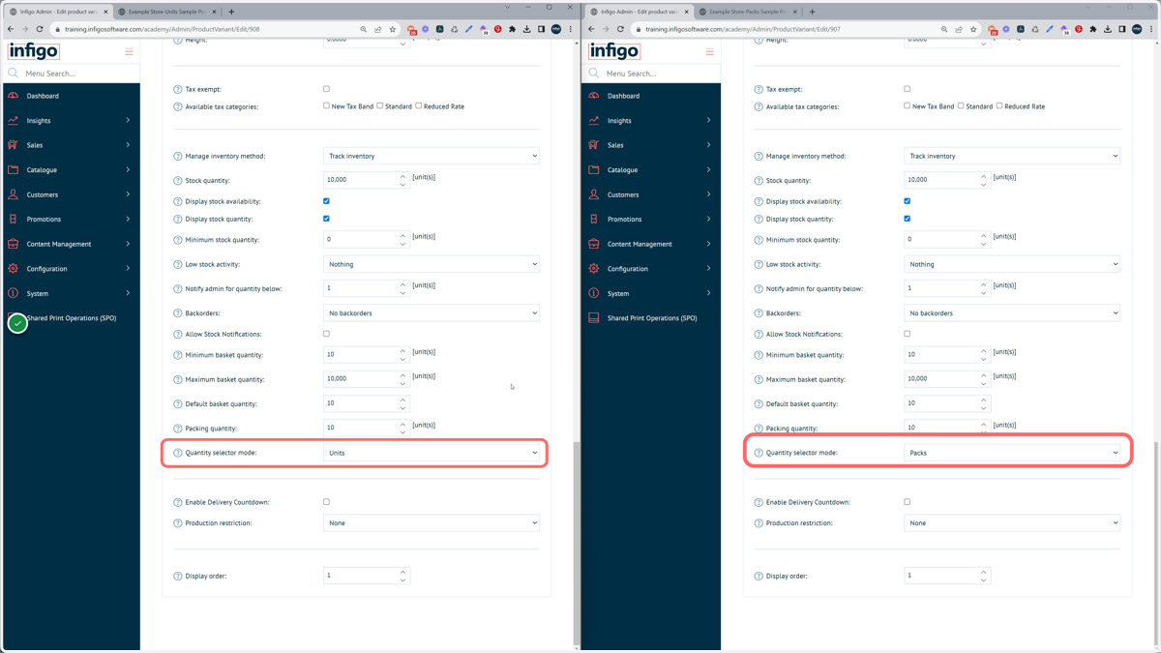1161x653 pixels.
Task: Switch to Example Store-Units tab in left browser
Action: point(166,12)
